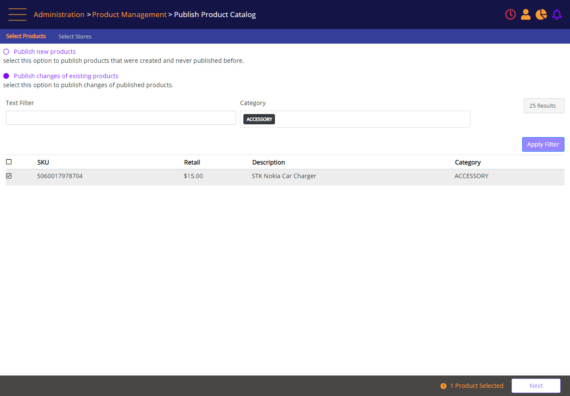Open the Category selection box
Viewport: 570px width, 396px height.
[x=355, y=119]
